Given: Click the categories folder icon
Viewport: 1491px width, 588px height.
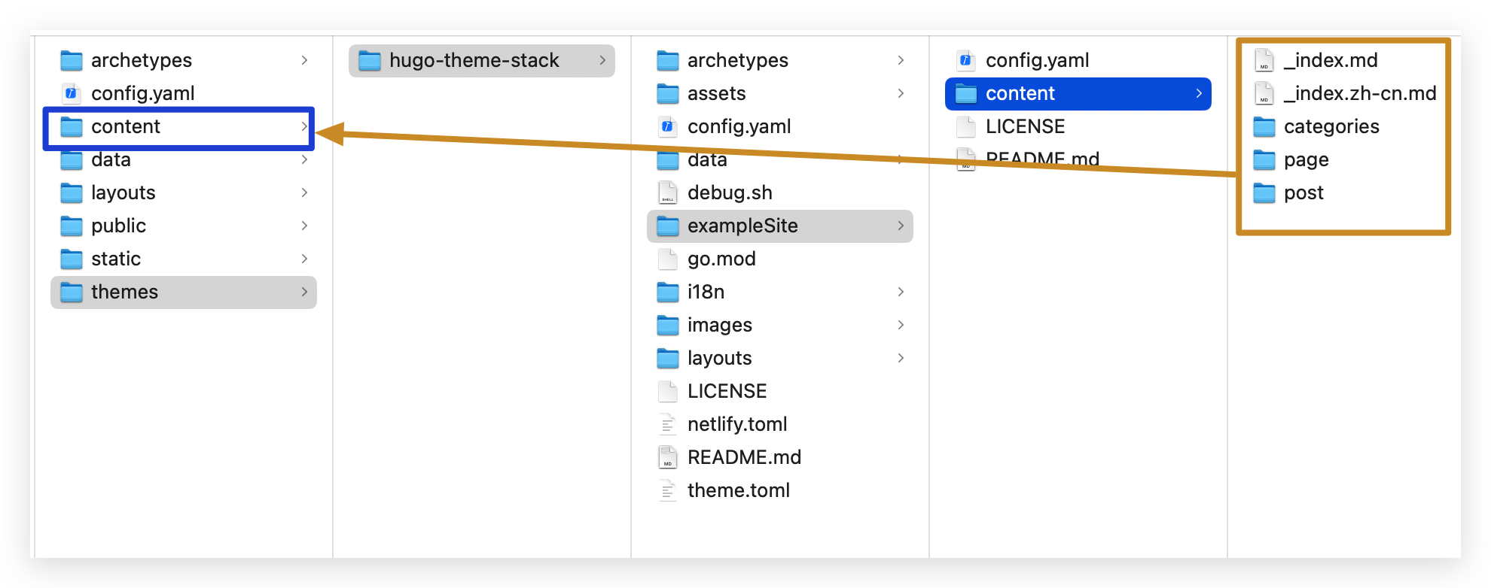Looking at the screenshot, I should click(x=1264, y=126).
